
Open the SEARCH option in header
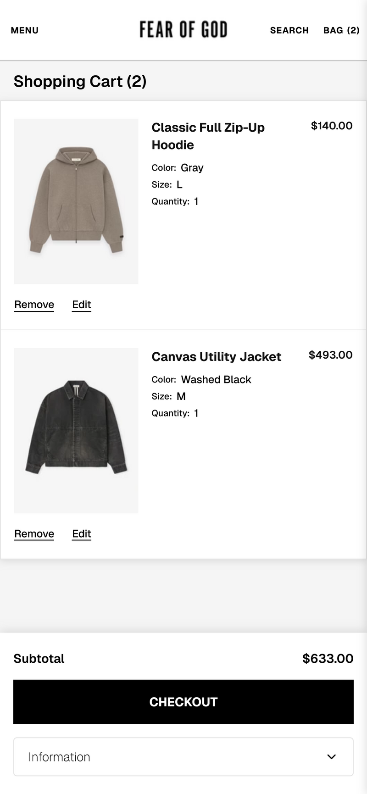pos(289,30)
